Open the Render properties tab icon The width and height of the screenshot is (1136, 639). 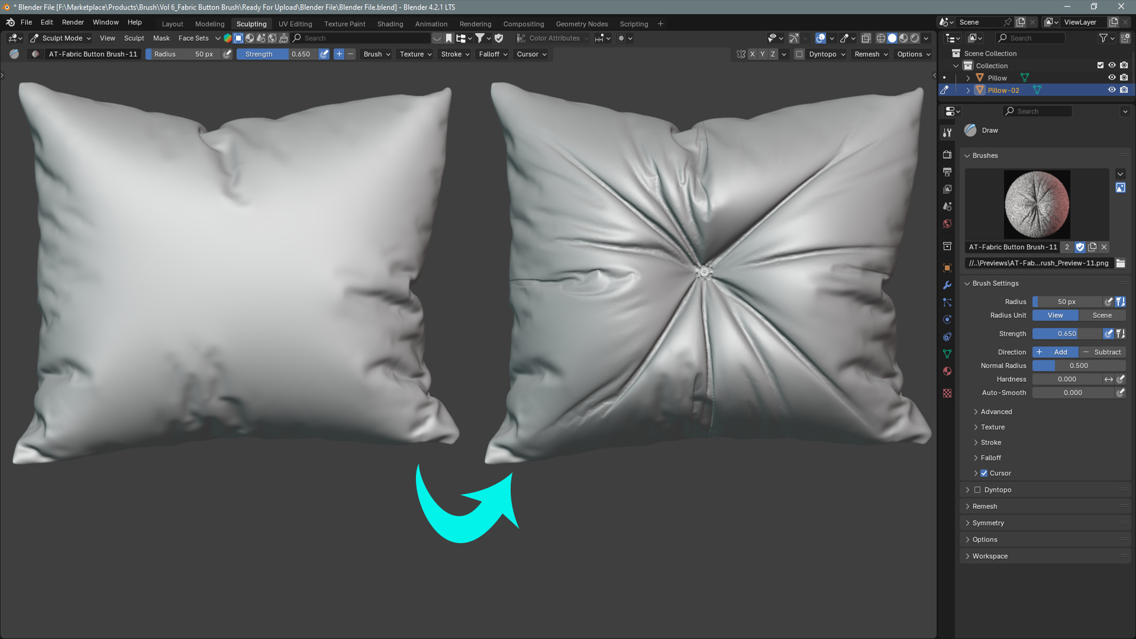[947, 154]
